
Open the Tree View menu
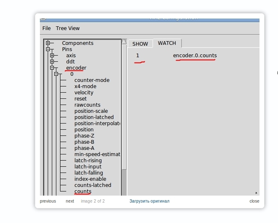68,28
